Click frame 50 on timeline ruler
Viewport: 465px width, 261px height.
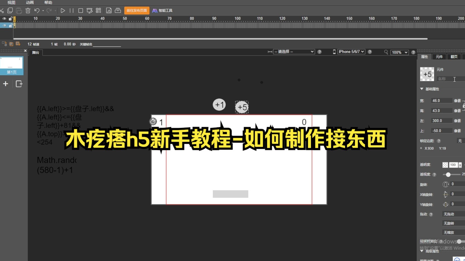[125, 18]
